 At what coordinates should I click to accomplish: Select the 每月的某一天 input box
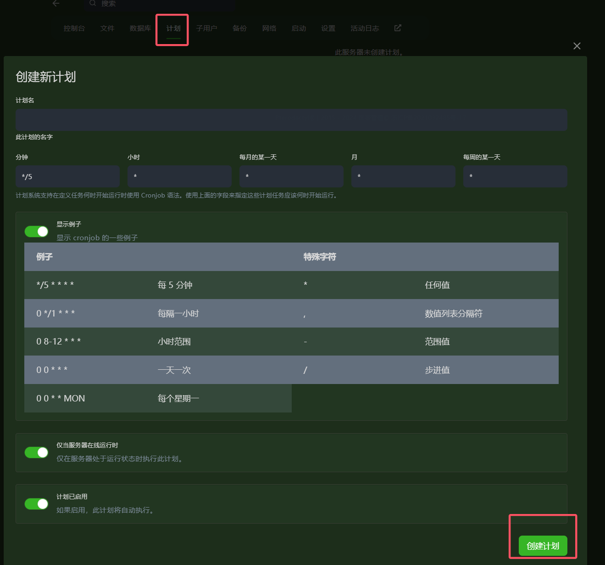[291, 176]
